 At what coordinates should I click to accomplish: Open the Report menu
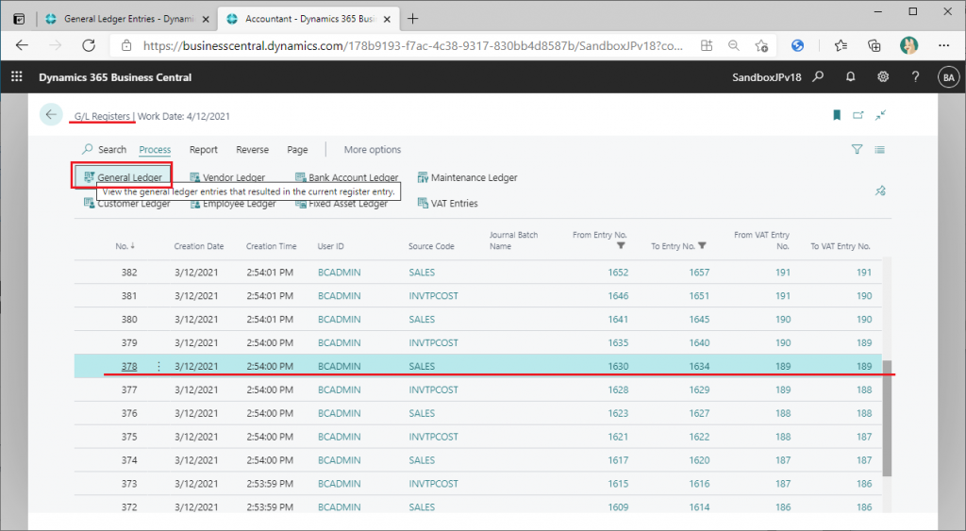204,150
